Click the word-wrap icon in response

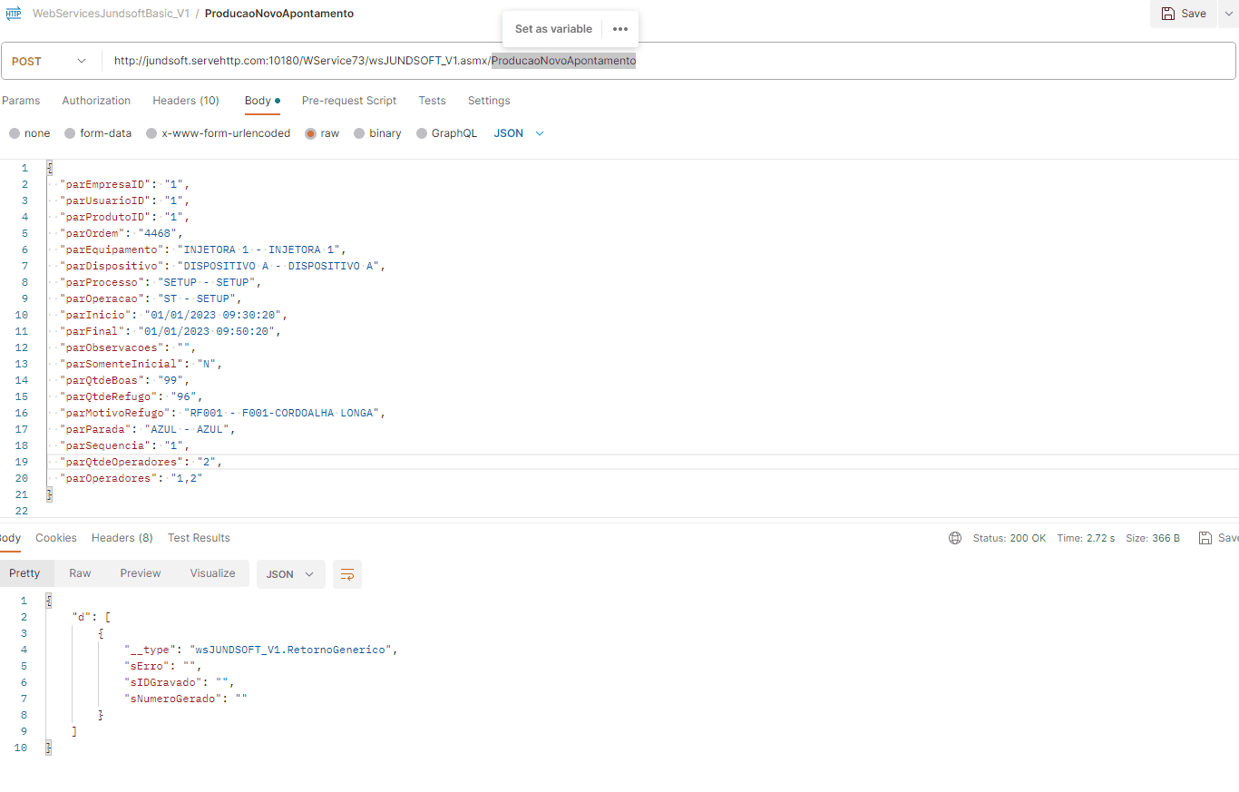click(x=346, y=574)
